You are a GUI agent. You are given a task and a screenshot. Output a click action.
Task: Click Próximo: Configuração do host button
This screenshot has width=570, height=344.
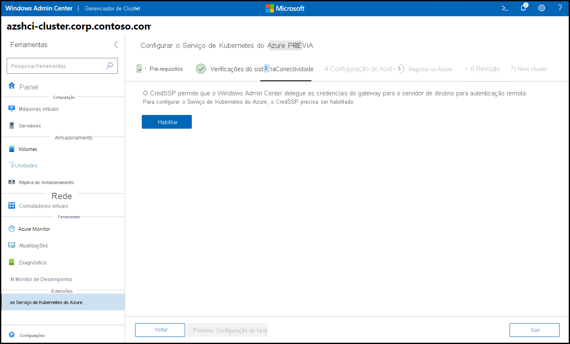click(x=227, y=330)
